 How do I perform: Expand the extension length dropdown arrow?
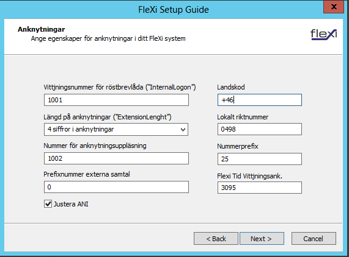click(x=183, y=130)
